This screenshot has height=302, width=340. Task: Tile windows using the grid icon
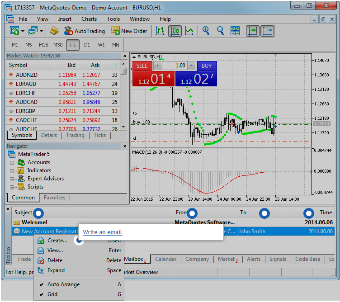(x=235, y=31)
